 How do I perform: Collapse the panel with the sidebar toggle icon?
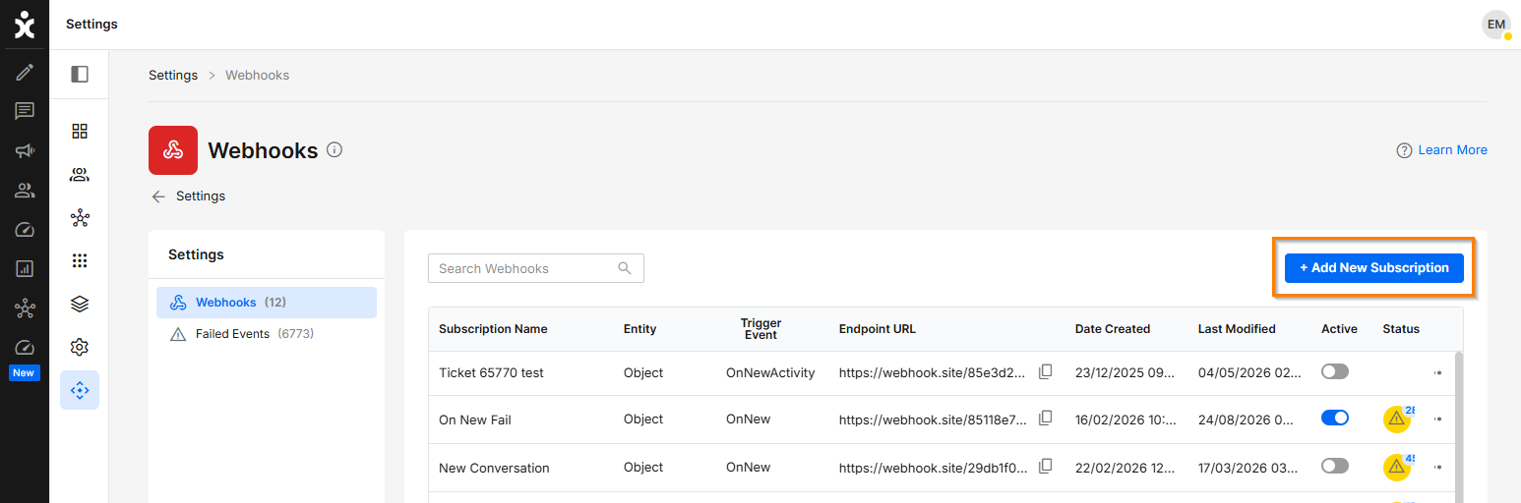80,74
